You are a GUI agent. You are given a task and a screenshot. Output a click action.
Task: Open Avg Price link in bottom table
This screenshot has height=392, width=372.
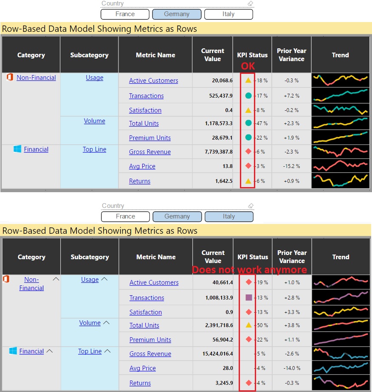point(143,368)
